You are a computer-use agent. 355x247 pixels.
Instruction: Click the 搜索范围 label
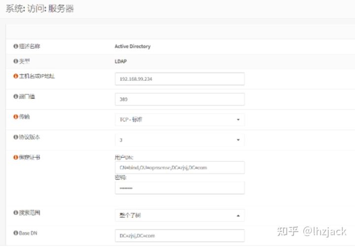point(30,212)
